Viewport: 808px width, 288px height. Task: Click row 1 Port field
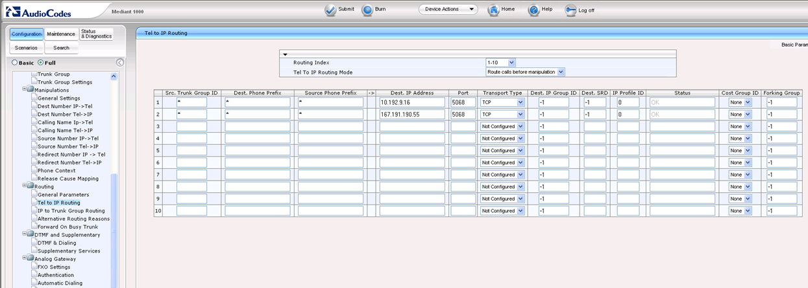pyautogui.click(x=463, y=102)
